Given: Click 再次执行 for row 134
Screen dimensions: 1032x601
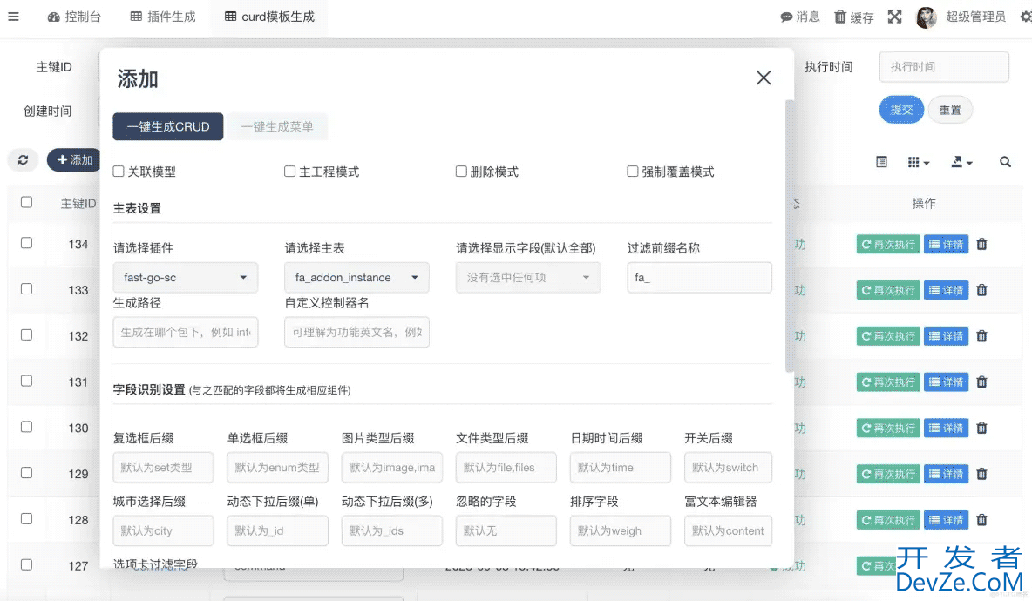Looking at the screenshot, I should (x=888, y=244).
